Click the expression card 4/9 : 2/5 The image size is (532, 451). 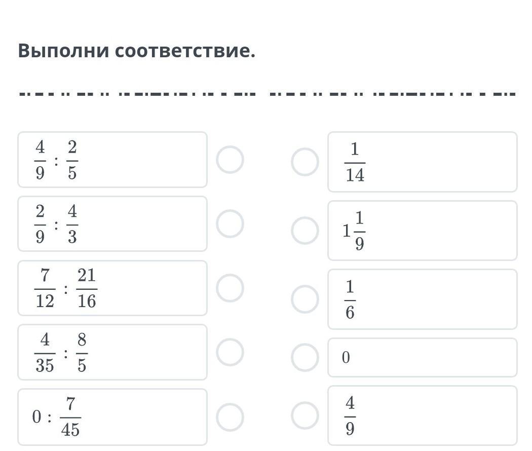(112, 160)
